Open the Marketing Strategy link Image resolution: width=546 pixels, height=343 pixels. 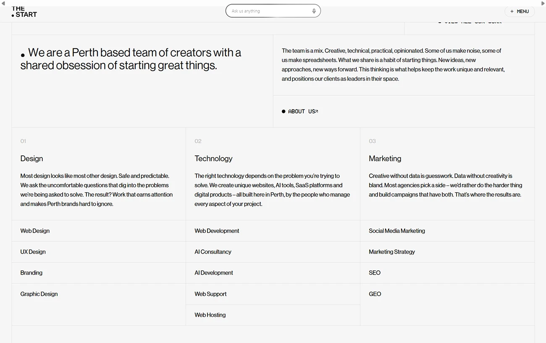(392, 252)
